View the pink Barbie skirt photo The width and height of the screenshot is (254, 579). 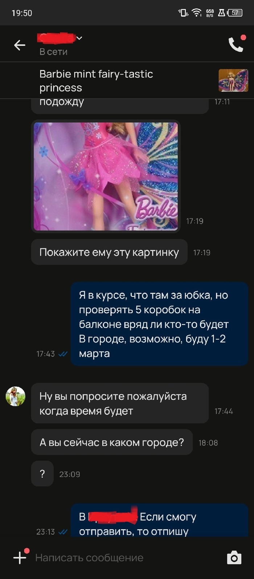click(106, 176)
